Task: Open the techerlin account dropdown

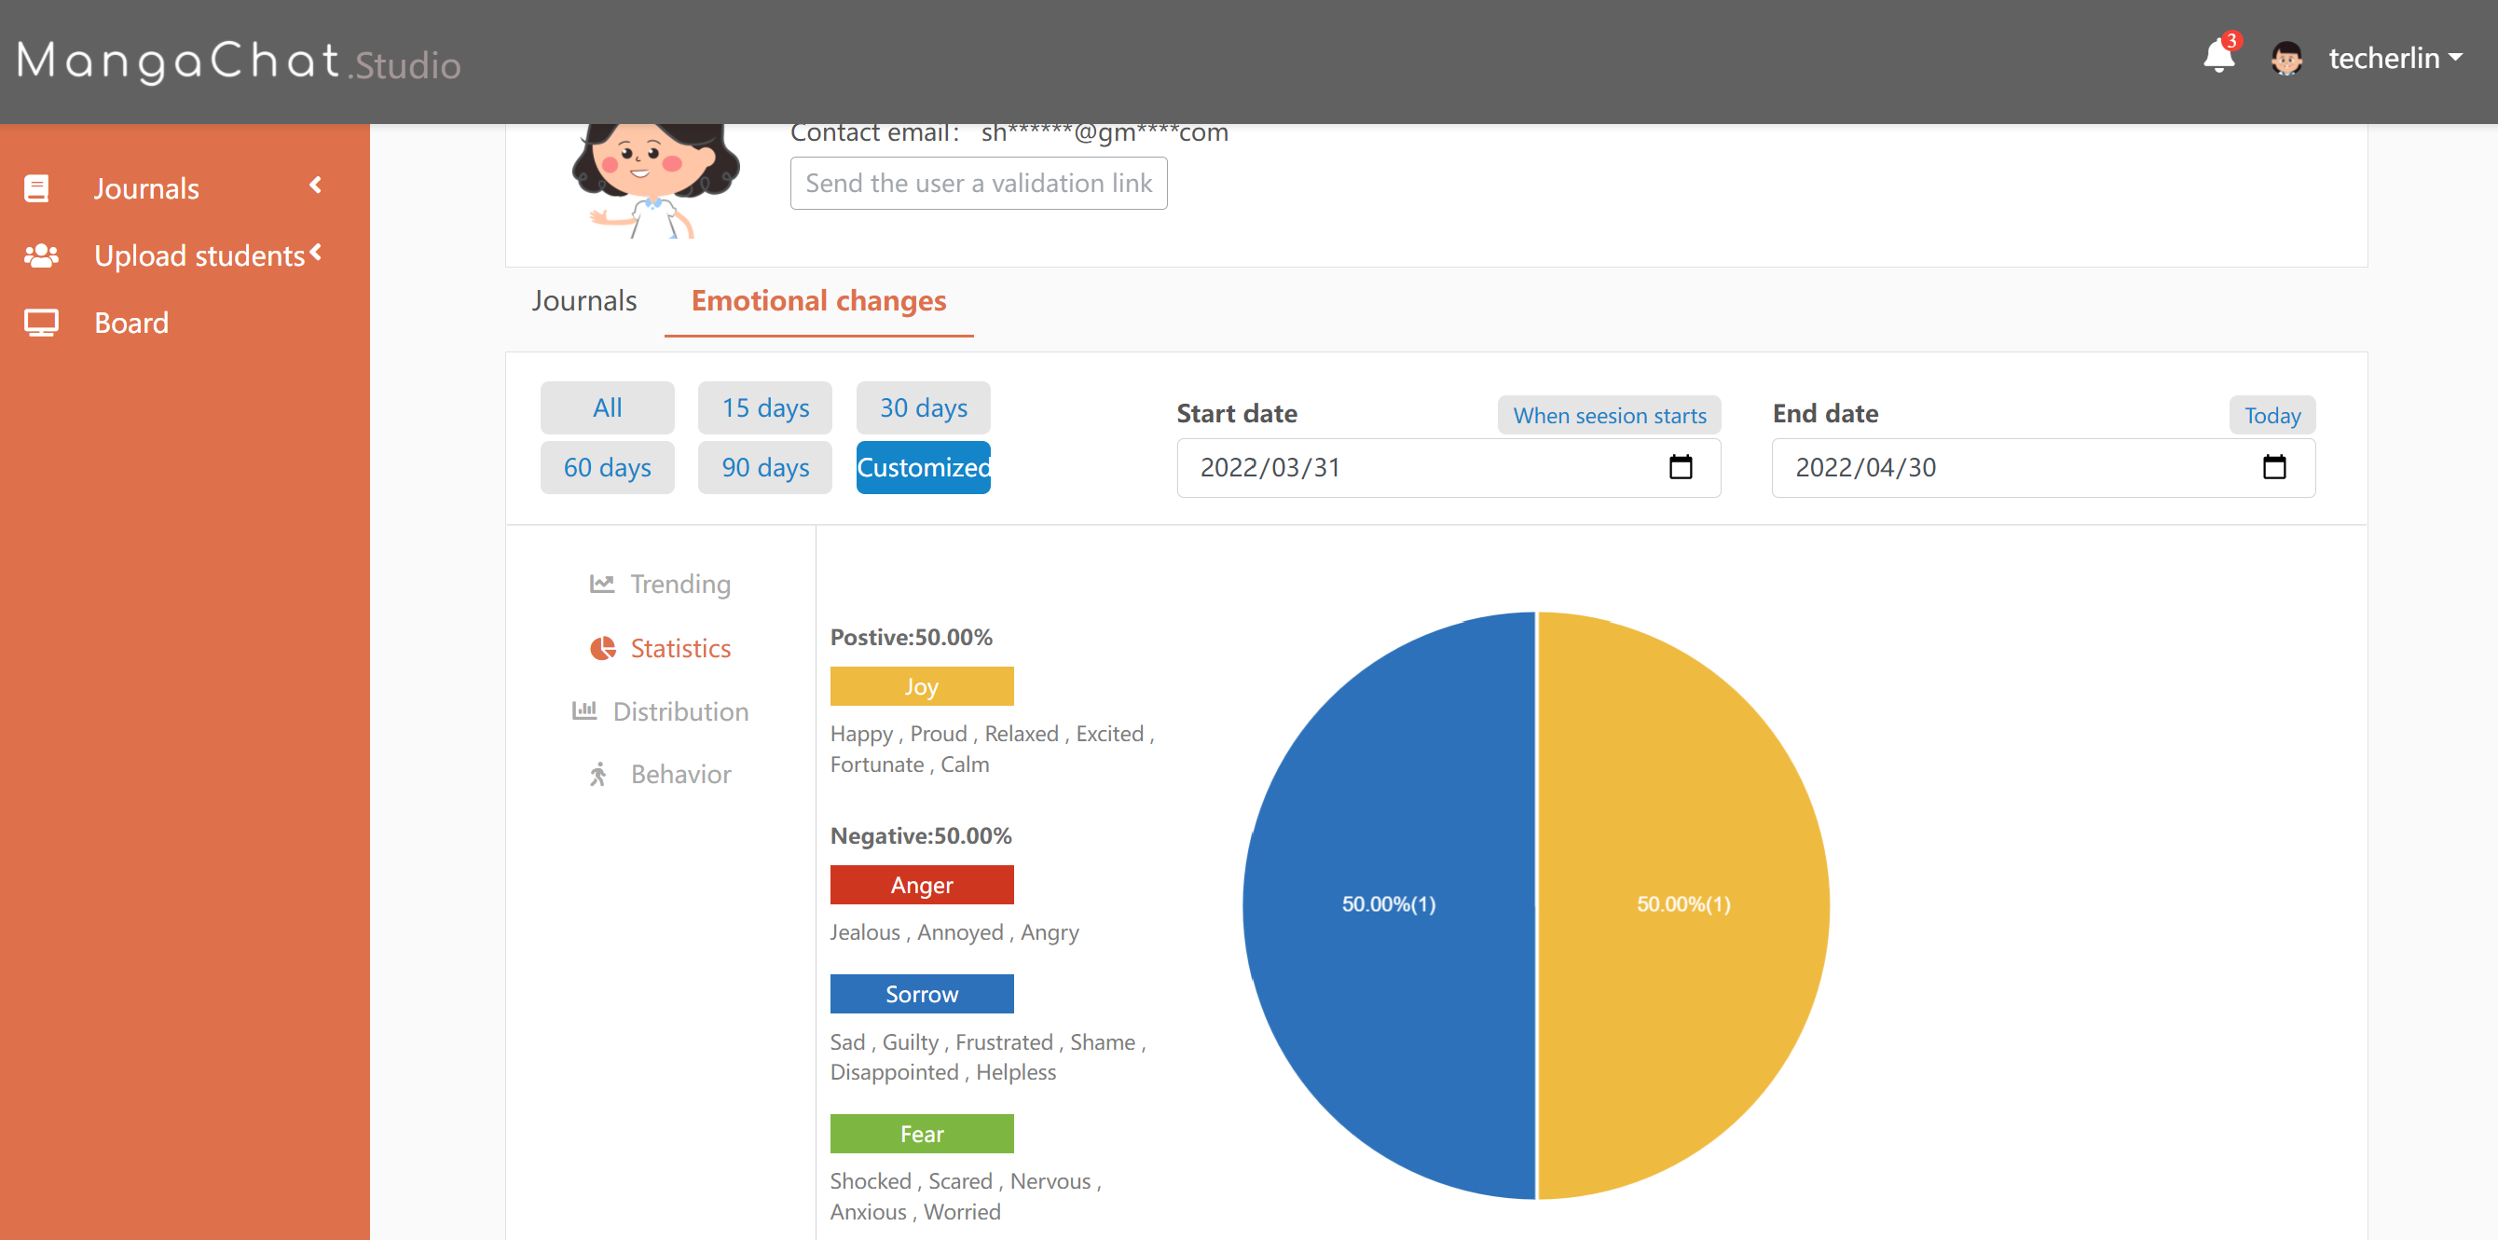Action: click(2395, 58)
